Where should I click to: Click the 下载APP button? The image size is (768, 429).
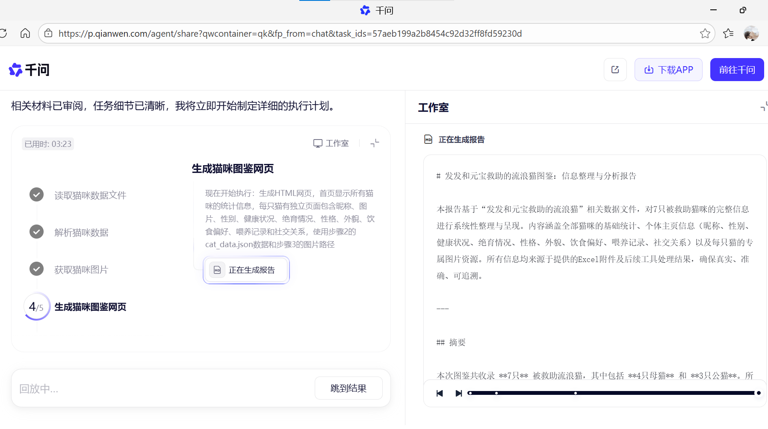[668, 70]
